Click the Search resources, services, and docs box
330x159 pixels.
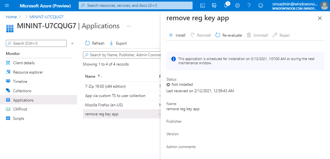135,5
